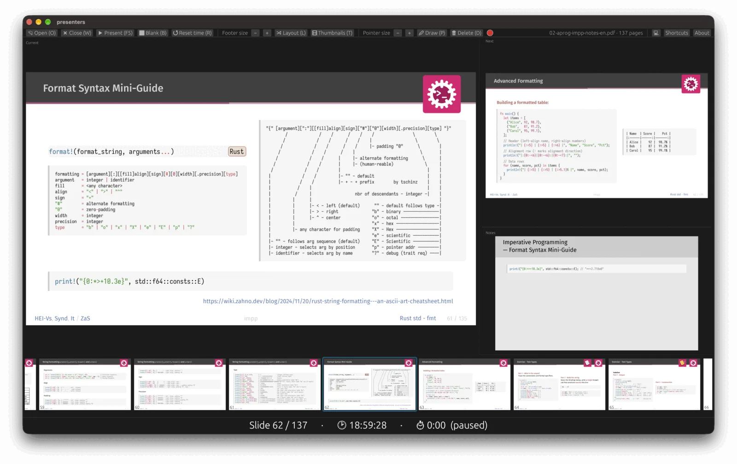Select thumbnail of slide 65
The image size is (737, 464).
coord(654,384)
